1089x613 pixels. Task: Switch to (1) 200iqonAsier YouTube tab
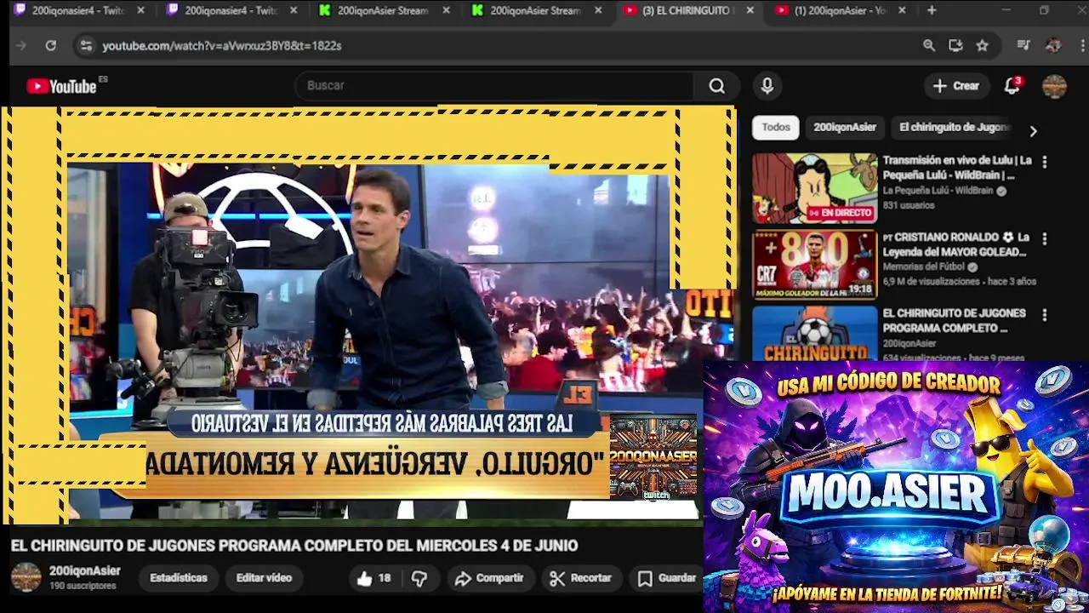click(841, 10)
